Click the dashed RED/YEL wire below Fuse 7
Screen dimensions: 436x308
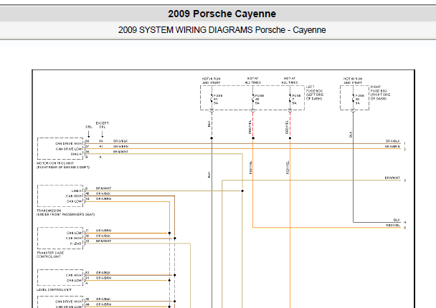[290, 125]
